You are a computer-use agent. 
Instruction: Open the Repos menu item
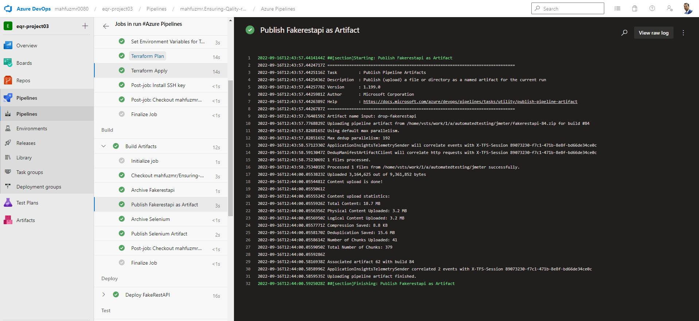23,80
